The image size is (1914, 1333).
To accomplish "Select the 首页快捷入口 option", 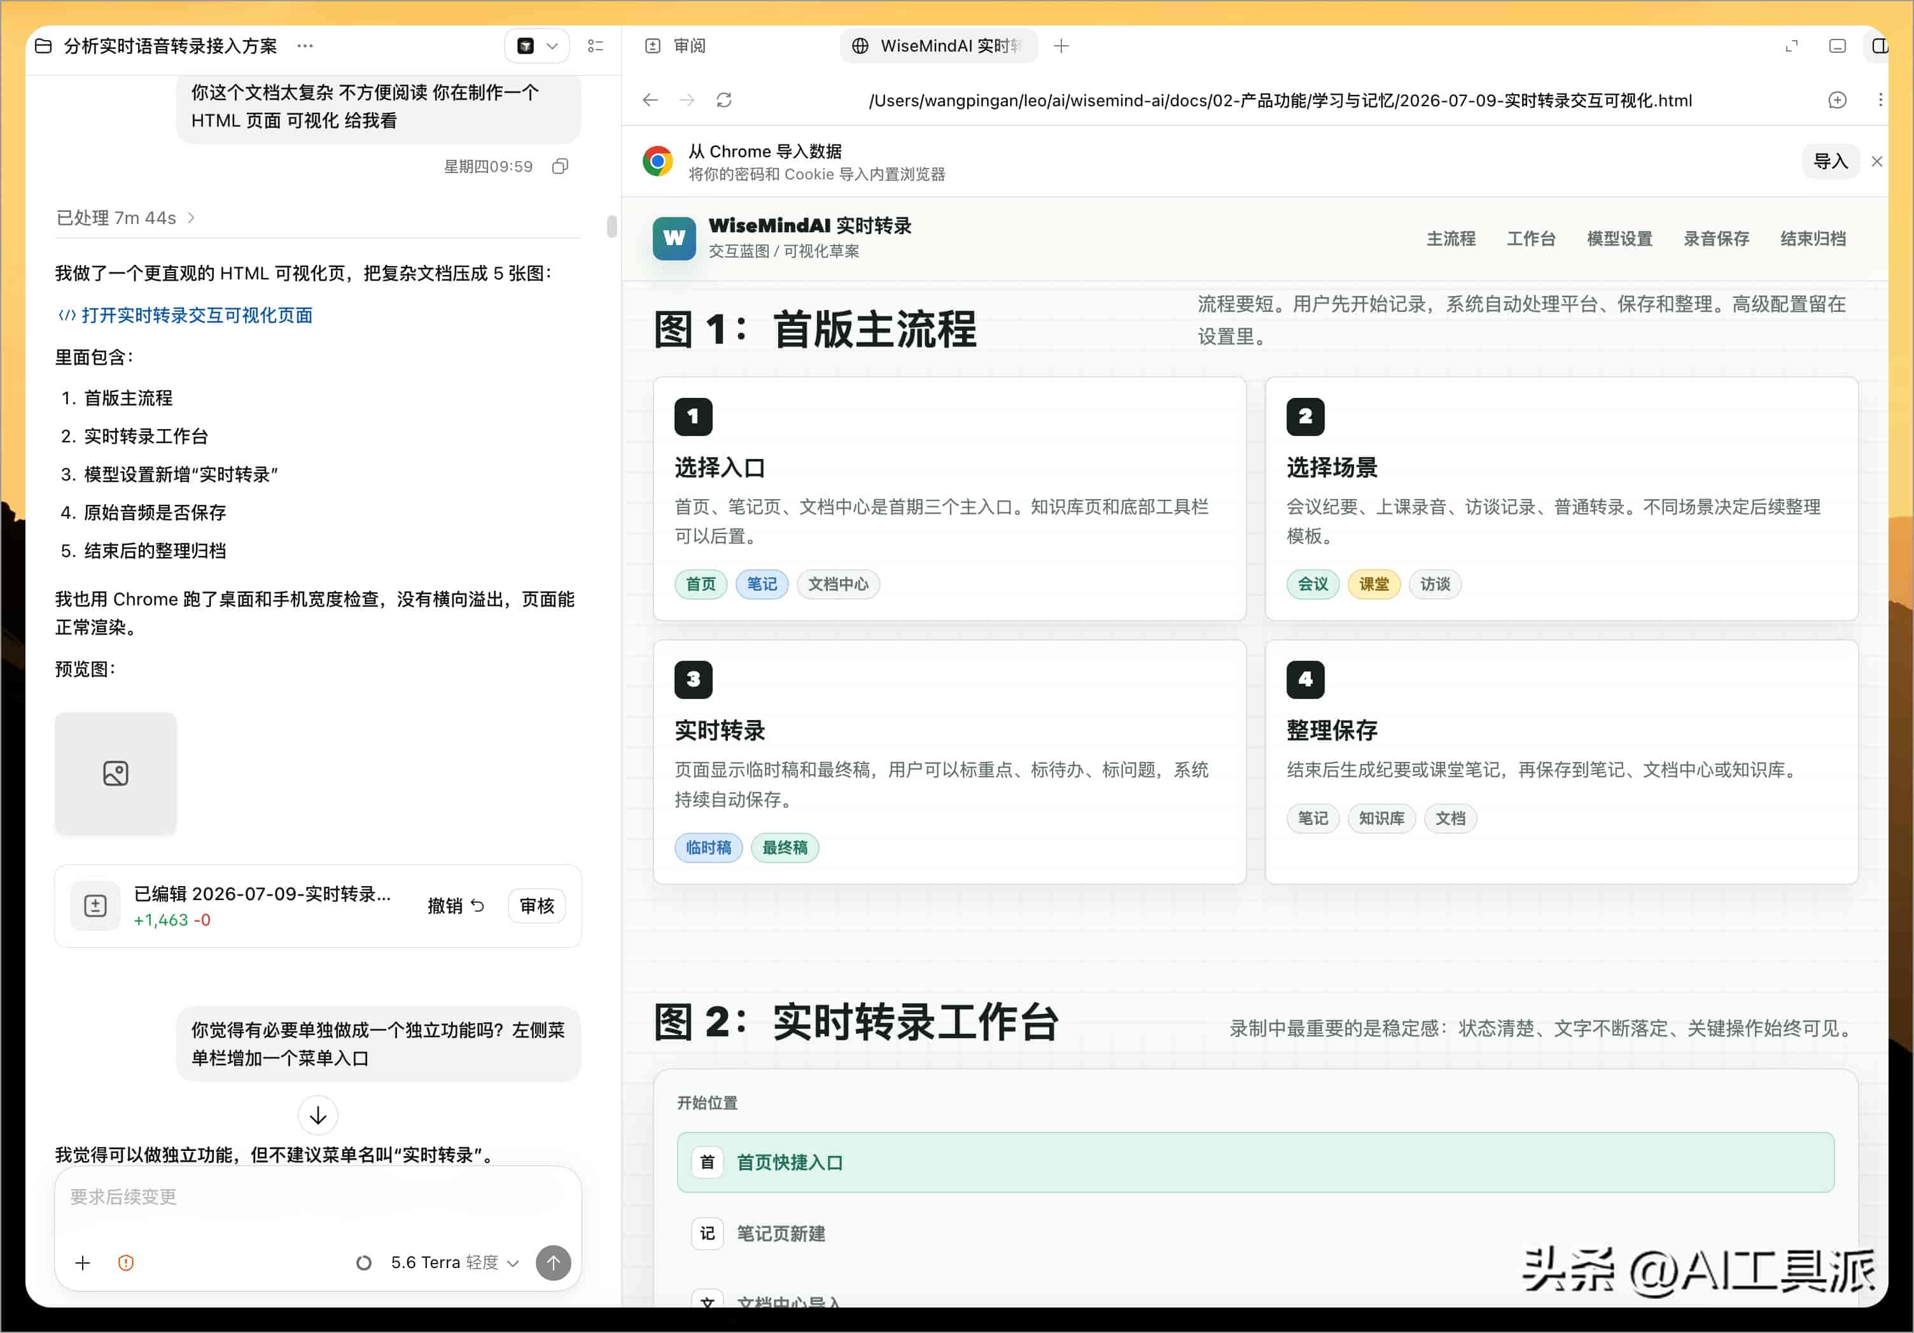I will (x=1255, y=1162).
